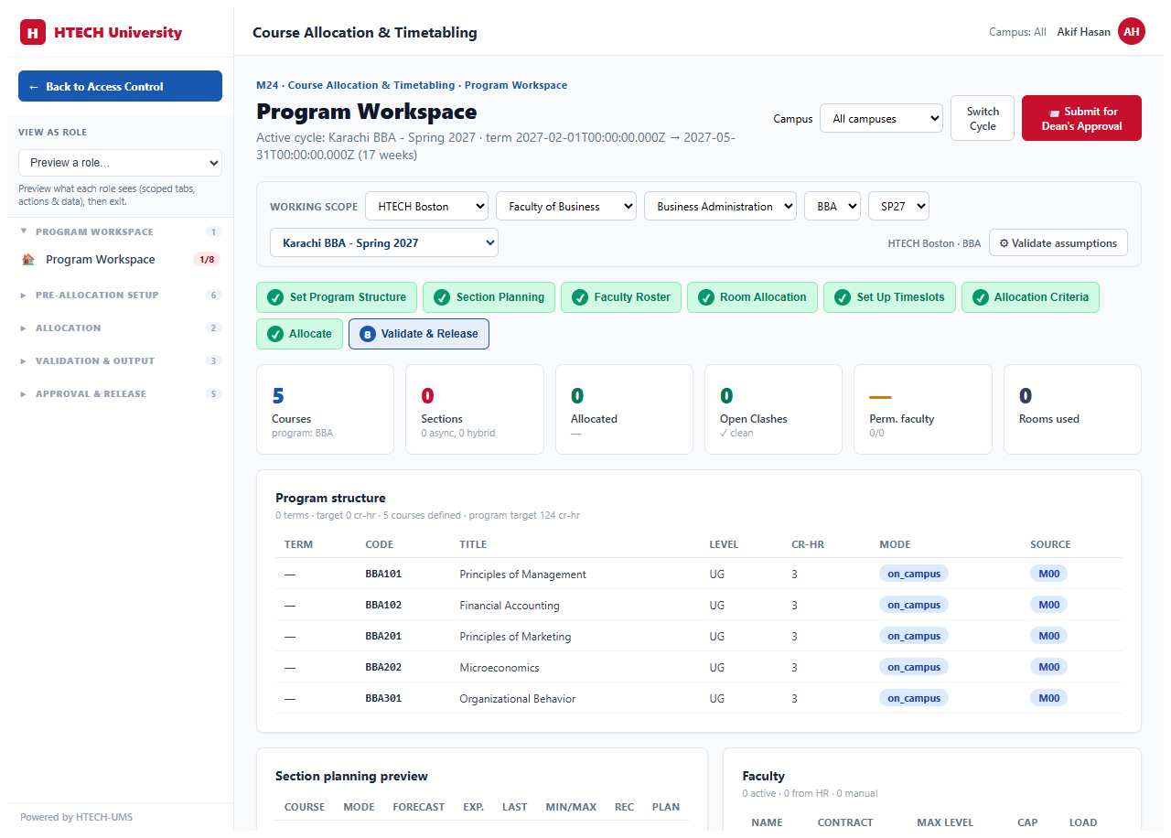Expand the Pre-Allocation Setup section
This screenshot has height=838, width=1171.
[119, 295]
